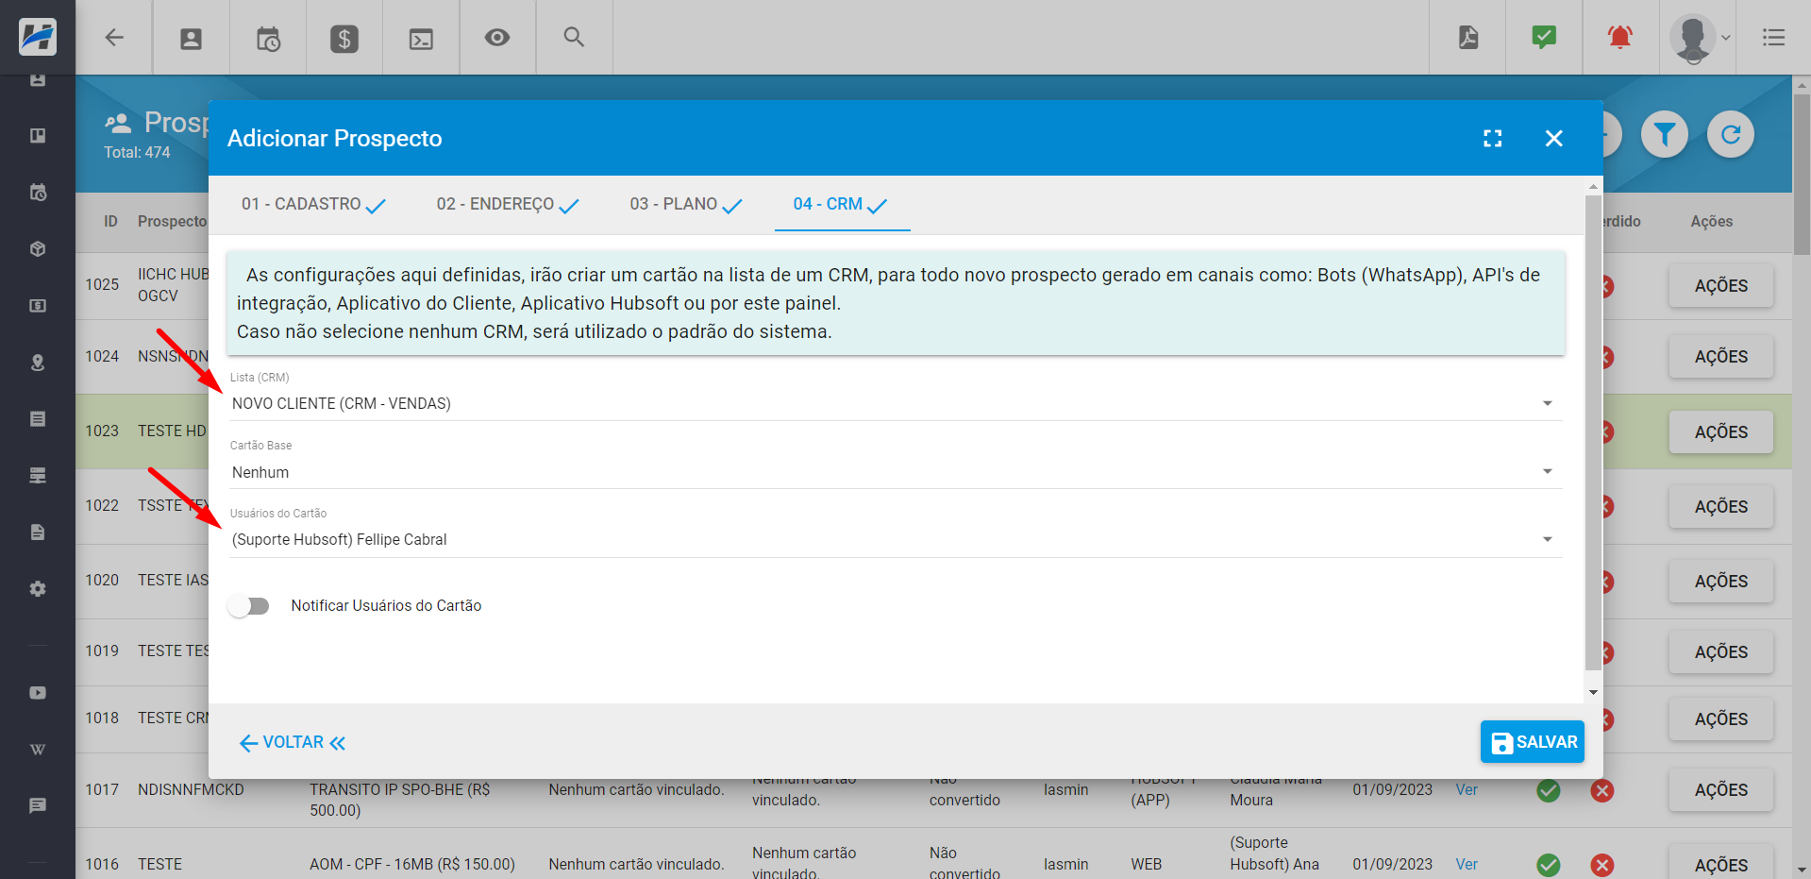Open AÇÕES for prospect 1025
The height and width of the screenshot is (879, 1811).
[1720, 286]
